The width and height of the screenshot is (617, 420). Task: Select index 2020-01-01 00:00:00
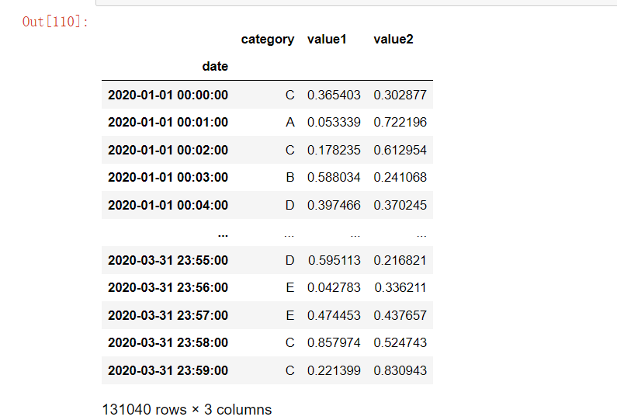[x=168, y=95]
